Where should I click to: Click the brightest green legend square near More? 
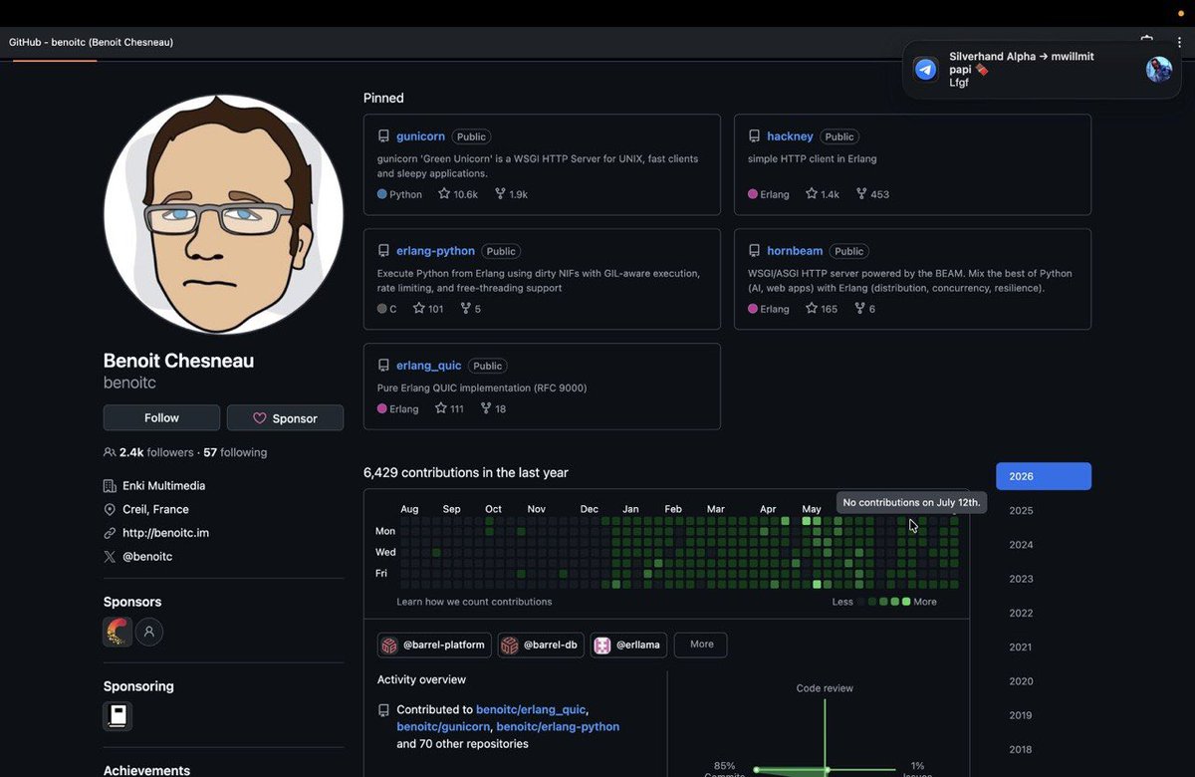pos(906,602)
